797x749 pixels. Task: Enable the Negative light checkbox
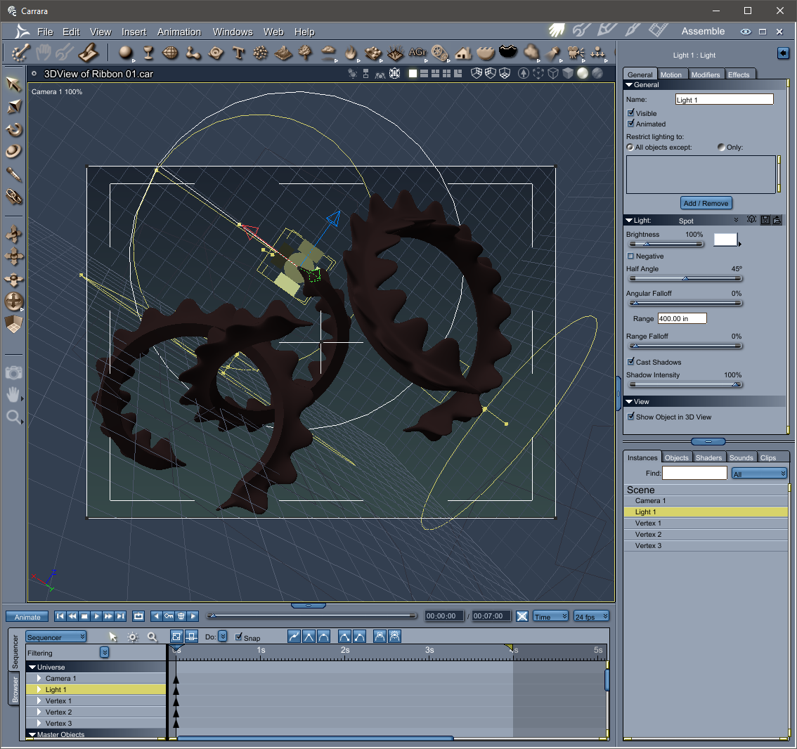630,256
